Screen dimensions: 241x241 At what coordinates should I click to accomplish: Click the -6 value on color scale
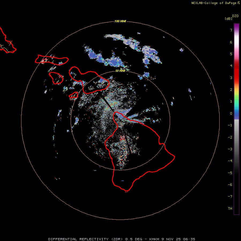[230, 185]
